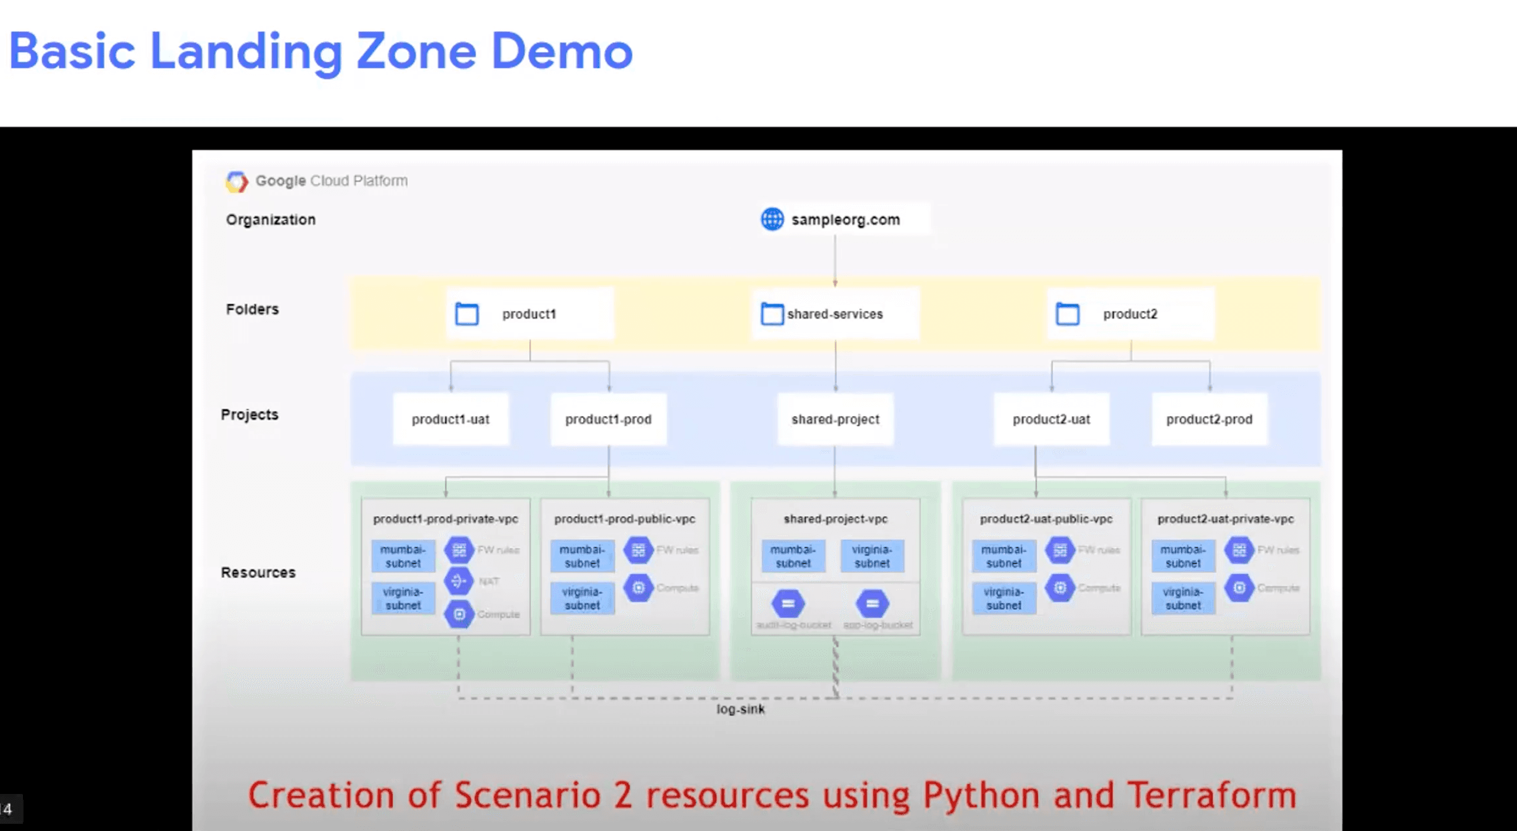The image size is (1517, 831).
Task: Select the shared-services folder icon
Action: tap(773, 314)
